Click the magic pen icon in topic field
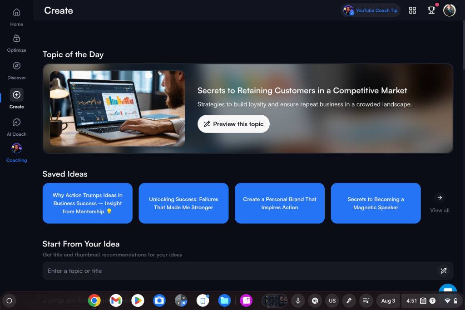 click(444, 271)
